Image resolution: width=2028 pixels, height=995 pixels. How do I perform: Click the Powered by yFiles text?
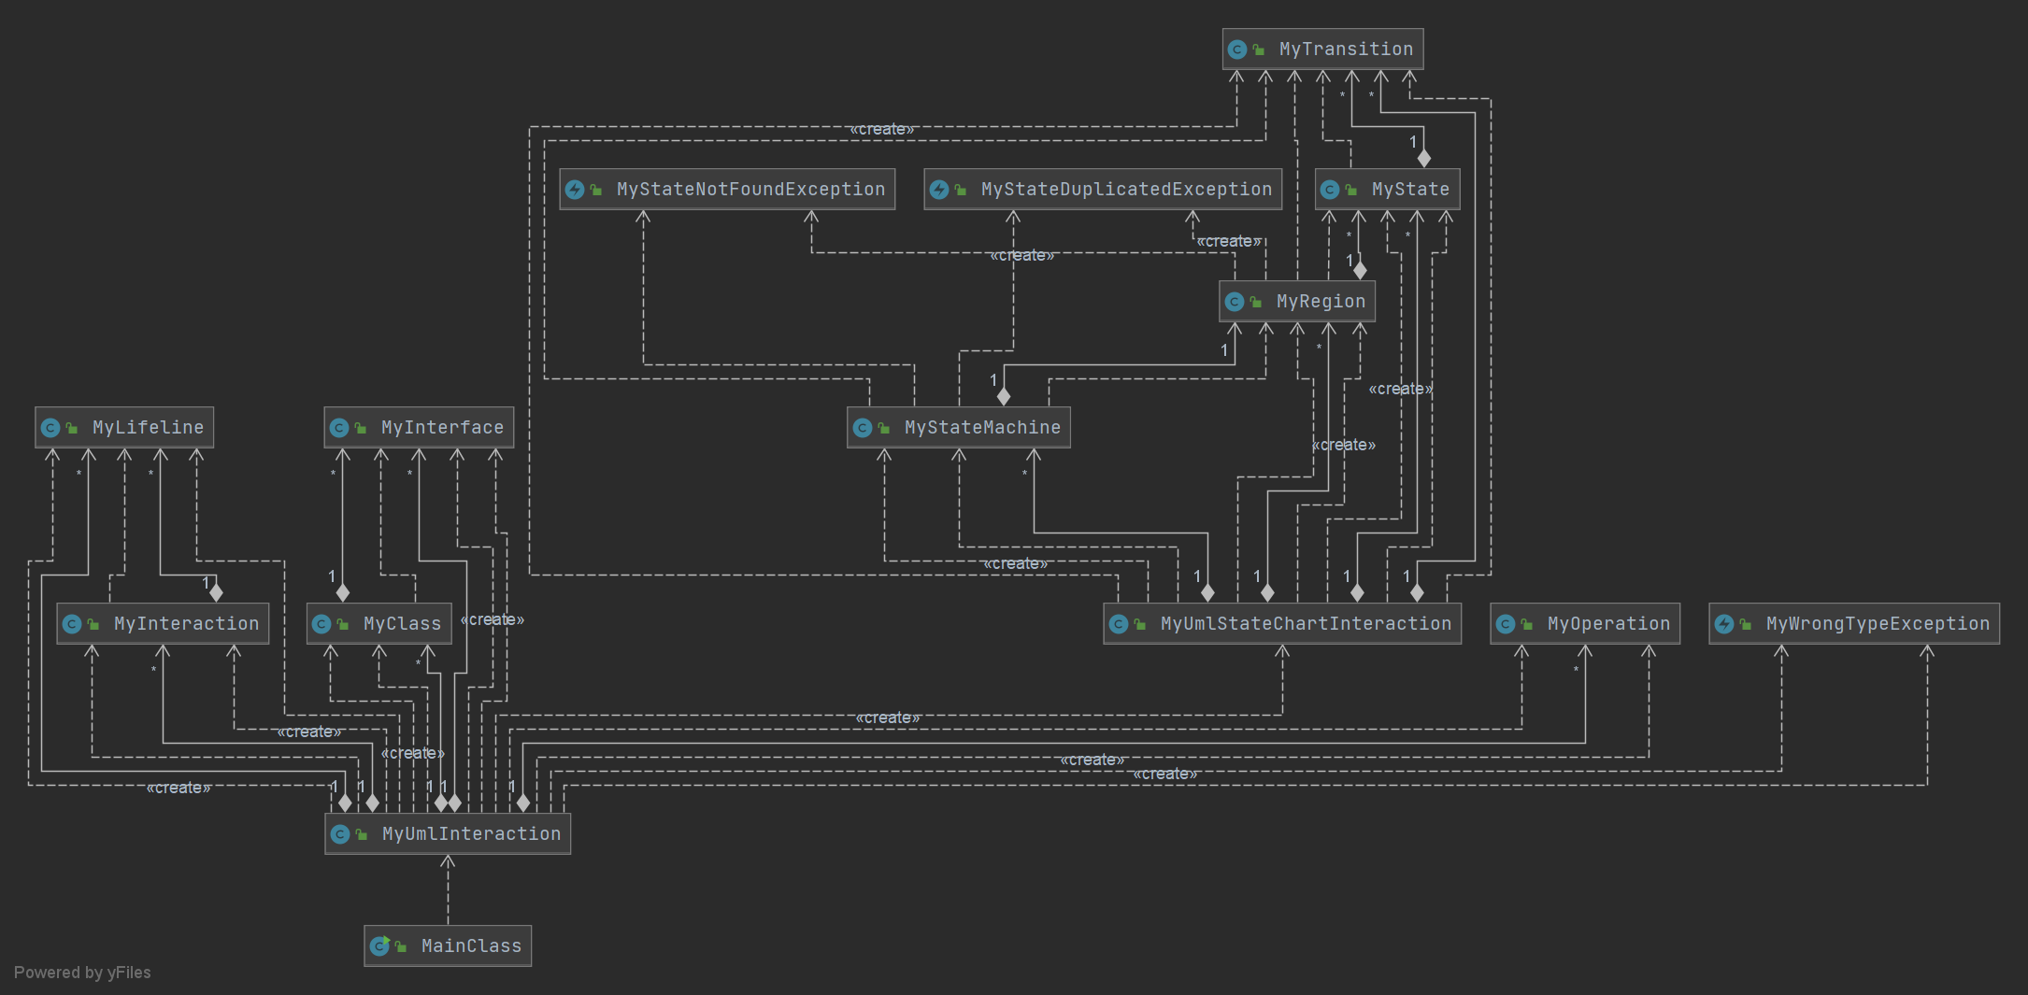coord(82,973)
